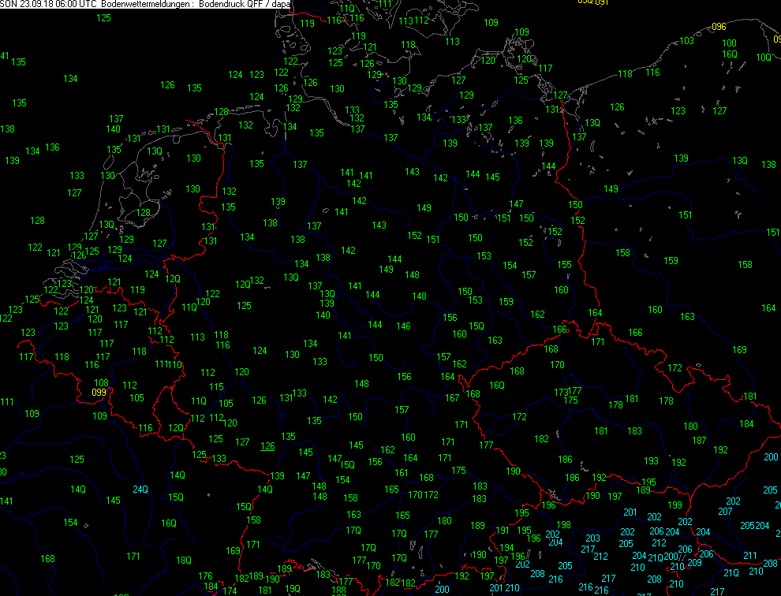This screenshot has height=596, width=781.
Task: Select the 193 pressure reading
Action: coord(651,461)
